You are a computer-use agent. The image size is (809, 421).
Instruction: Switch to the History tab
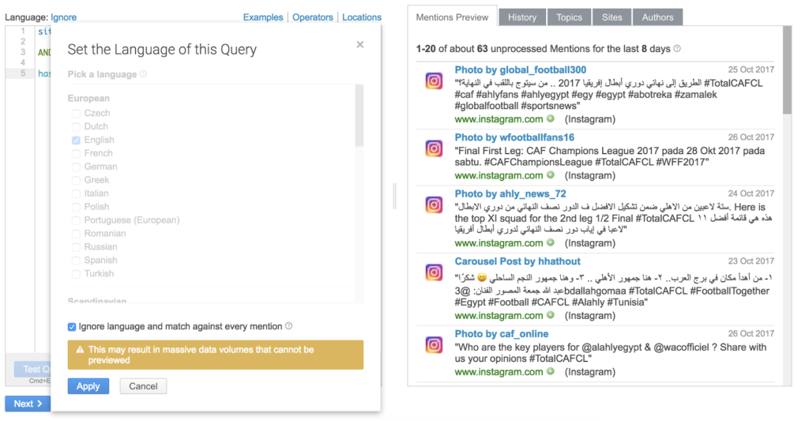(522, 17)
